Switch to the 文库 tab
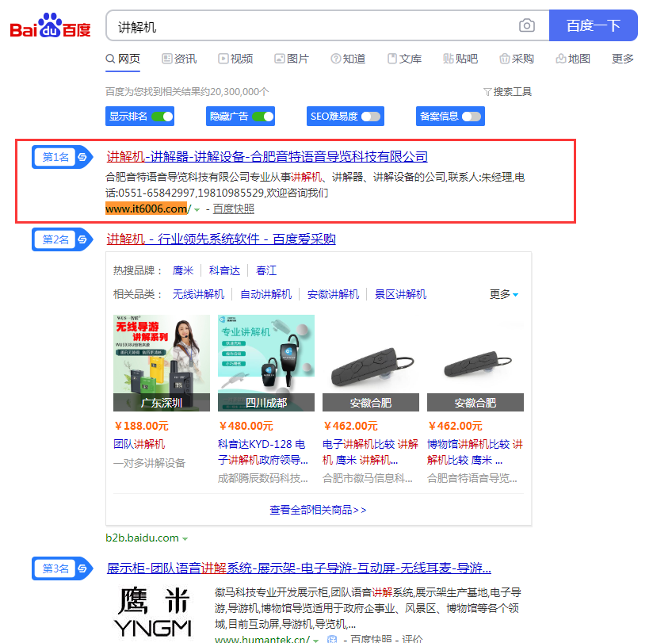This screenshot has width=653, height=643. point(404,59)
